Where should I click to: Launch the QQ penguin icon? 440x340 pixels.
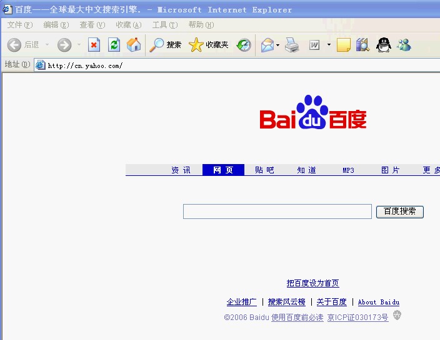(x=383, y=45)
